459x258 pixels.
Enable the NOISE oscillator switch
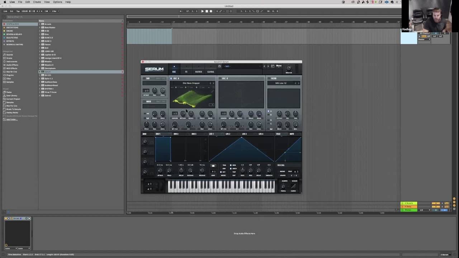coord(144,101)
